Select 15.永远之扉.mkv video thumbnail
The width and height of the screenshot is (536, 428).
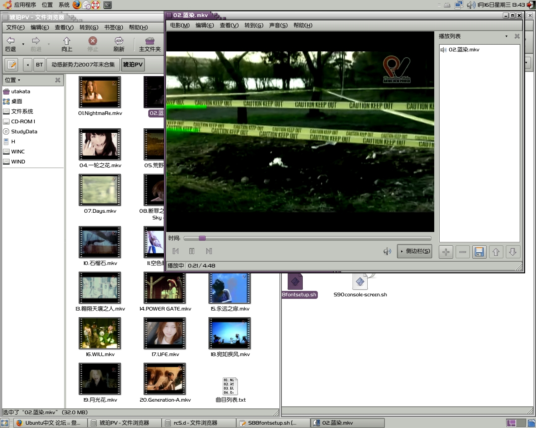(x=229, y=288)
